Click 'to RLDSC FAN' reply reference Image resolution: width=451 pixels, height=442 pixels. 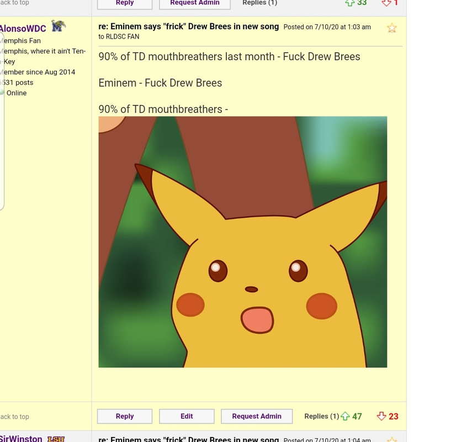pos(119,36)
